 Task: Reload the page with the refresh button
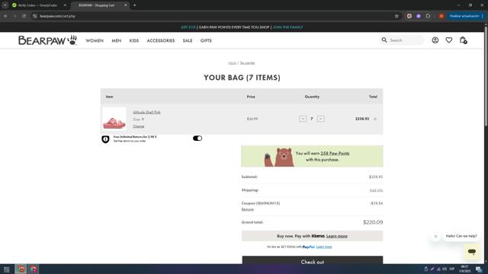(24, 16)
